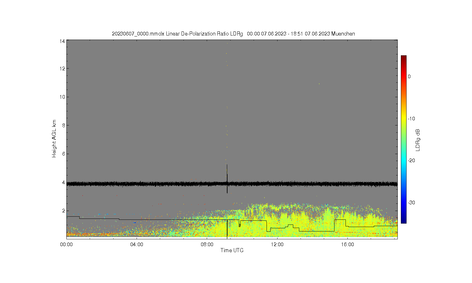Click the colorbar value '-10'
472x283 pixels.
[x=411, y=119]
